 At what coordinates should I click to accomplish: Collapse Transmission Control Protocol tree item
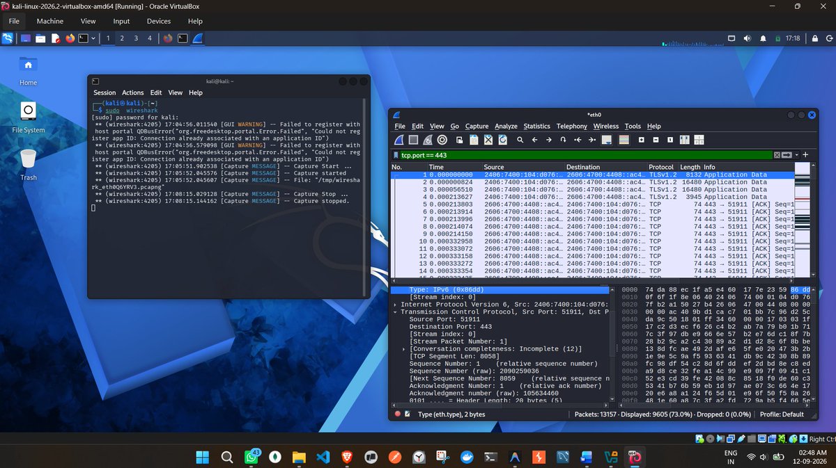point(396,312)
